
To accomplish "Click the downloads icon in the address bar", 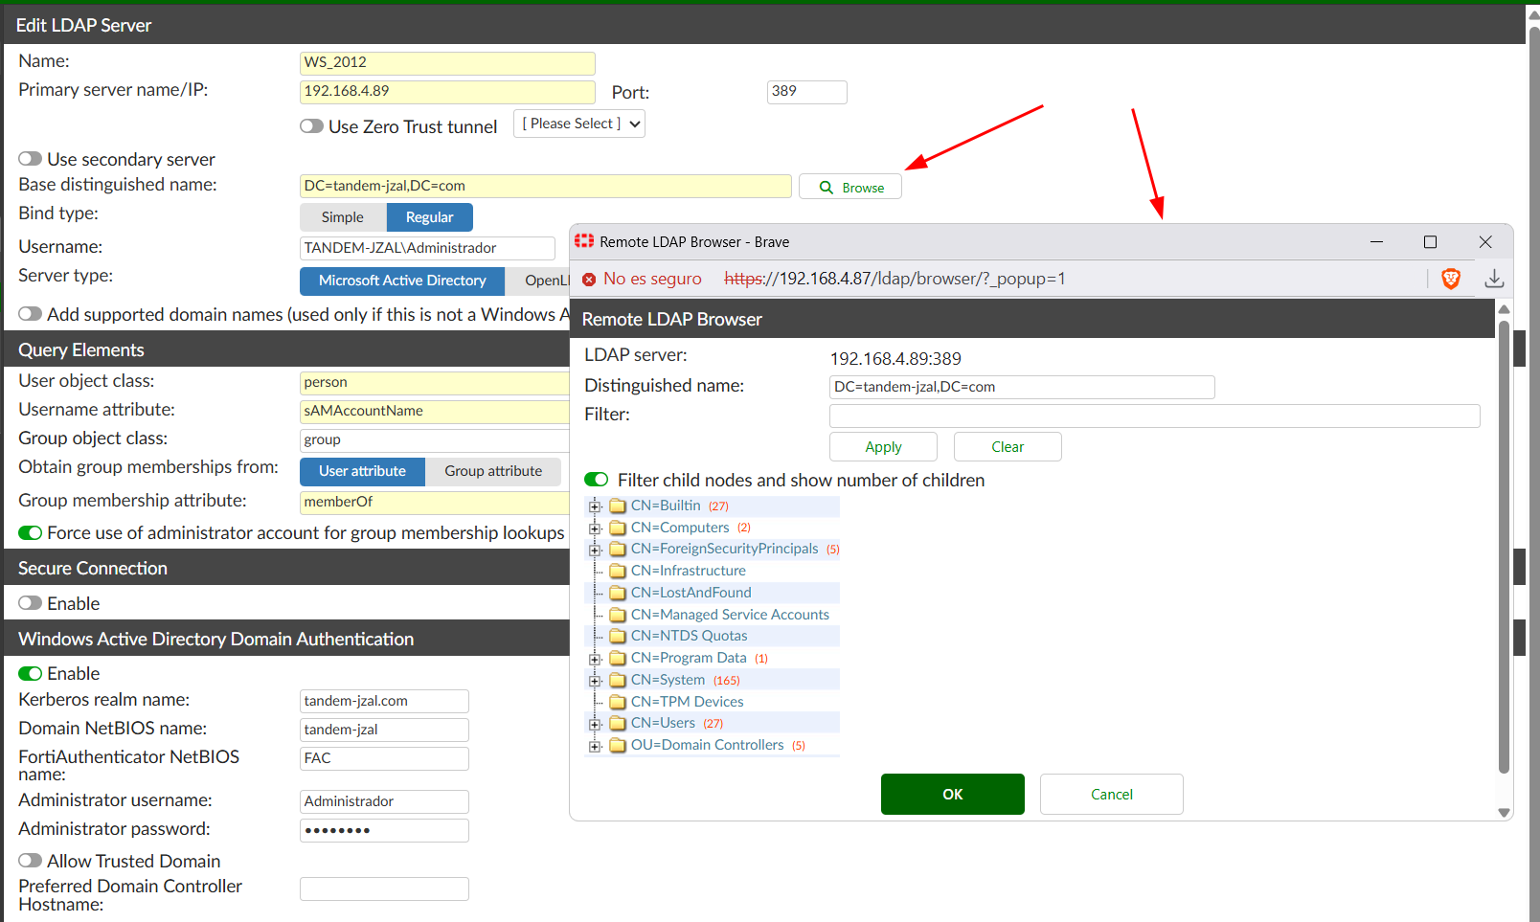I will click(1493, 279).
